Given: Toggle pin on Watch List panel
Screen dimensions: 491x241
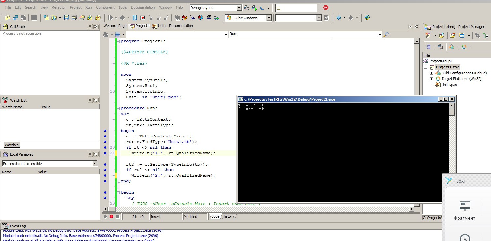Looking at the screenshot, I should (x=90, y=100).
